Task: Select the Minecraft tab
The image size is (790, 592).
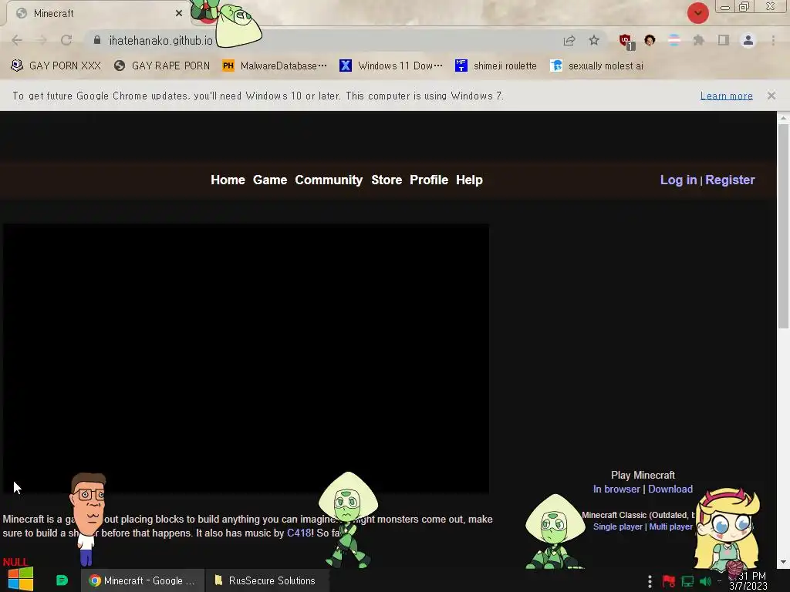Action: (x=98, y=13)
